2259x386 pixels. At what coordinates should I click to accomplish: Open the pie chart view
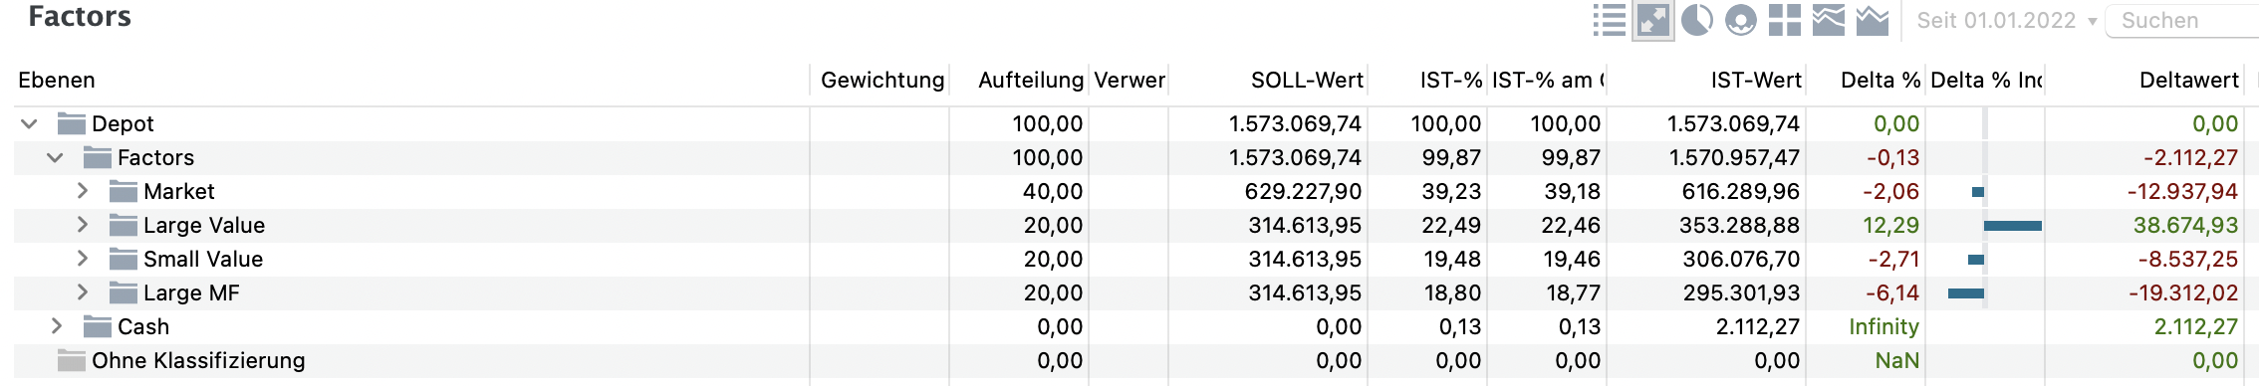click(1696, 20)
